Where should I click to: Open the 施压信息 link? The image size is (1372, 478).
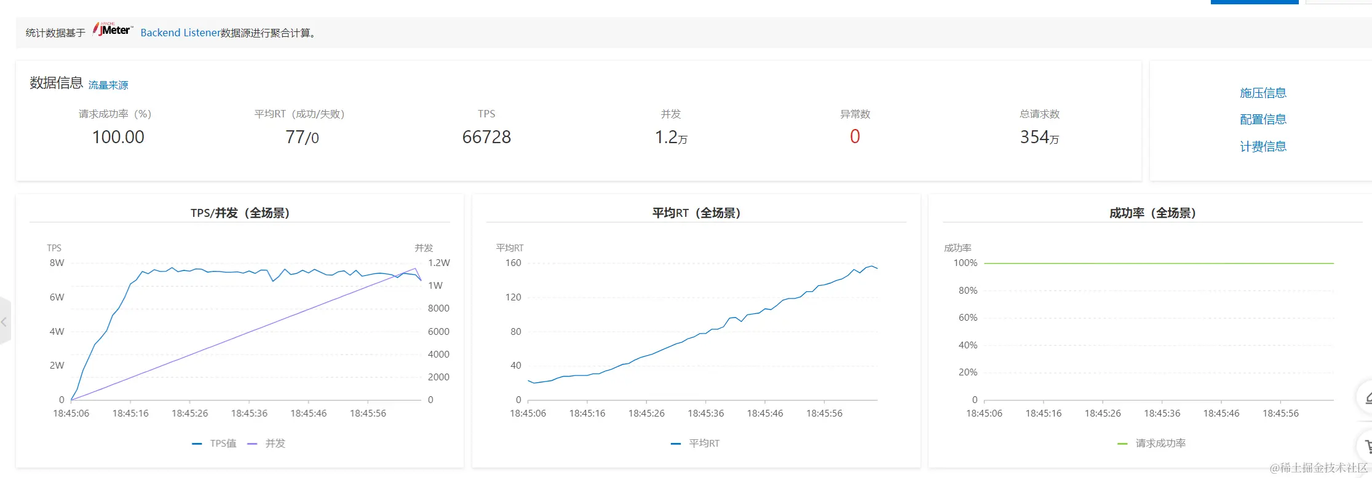coord(1263,93)
